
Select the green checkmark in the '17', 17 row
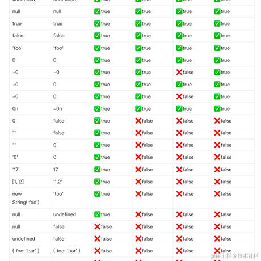pos(97,170)
